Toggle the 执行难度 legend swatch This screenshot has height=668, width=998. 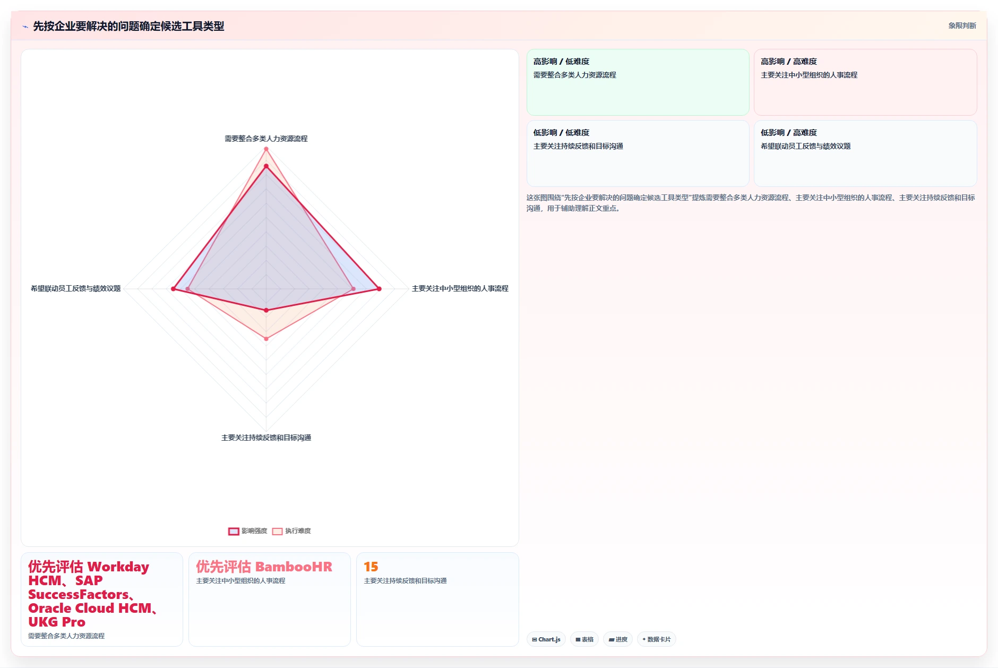pyautogui.click(x=277, y=531)
